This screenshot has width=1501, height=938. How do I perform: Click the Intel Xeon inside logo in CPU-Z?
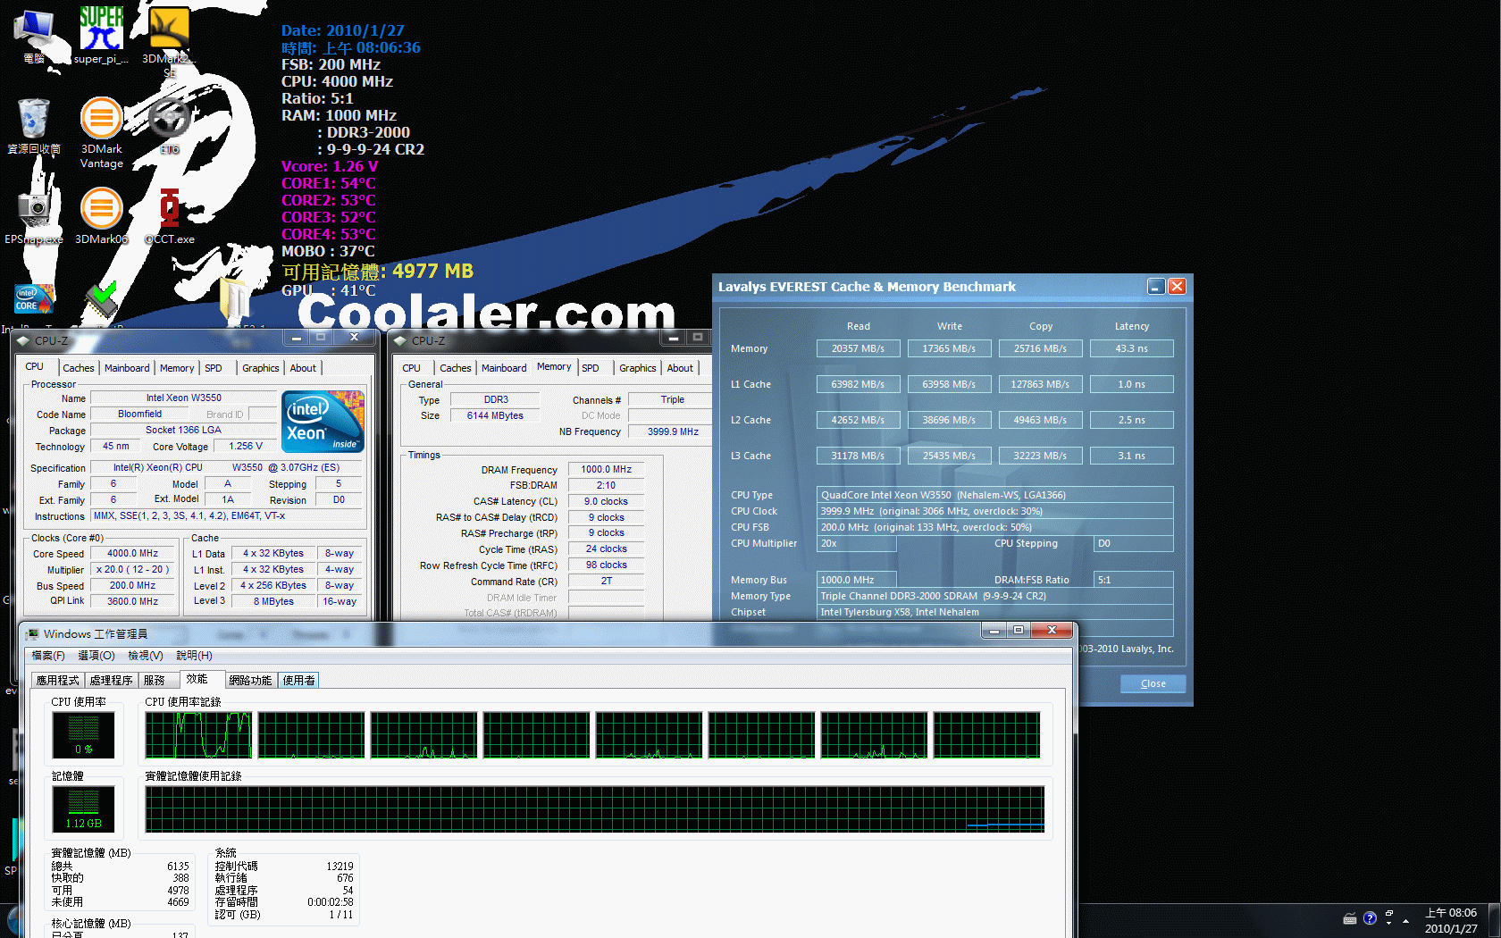pos(323,421)
